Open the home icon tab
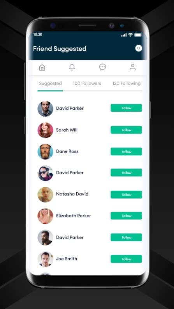The width and height of the screenshot is (174, 309). (x=42, y=67)
